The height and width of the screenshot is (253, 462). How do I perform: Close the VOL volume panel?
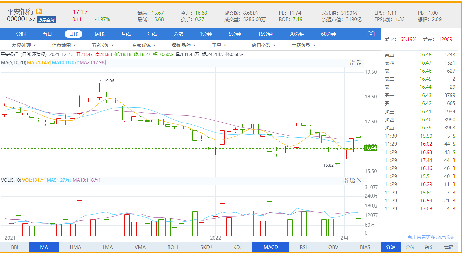(359, 180)
